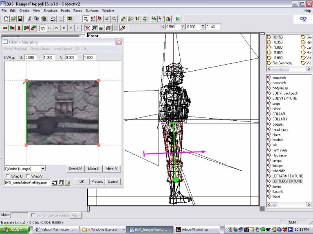The image size is (313, 234).
Task: Select the BODYTEXTURE named selection
Action: (284, 98)
